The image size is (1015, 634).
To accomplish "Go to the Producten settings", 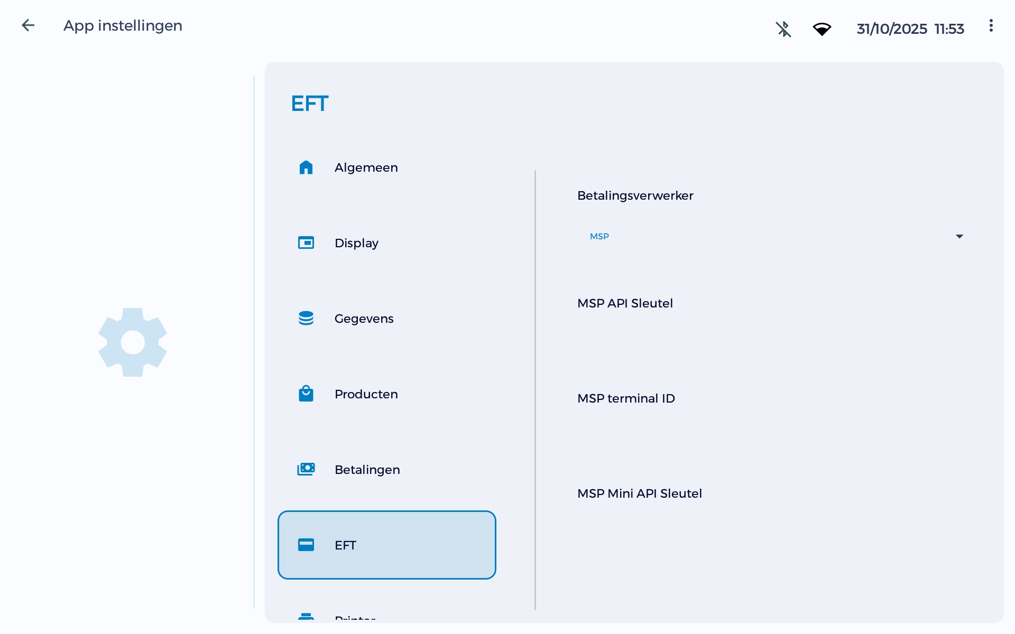I will (x=366, y=394).
